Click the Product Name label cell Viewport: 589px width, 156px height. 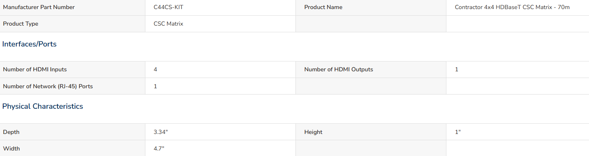tap(371, 7)
